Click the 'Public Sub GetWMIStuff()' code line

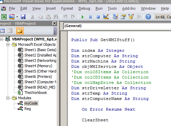click(103, 40)
